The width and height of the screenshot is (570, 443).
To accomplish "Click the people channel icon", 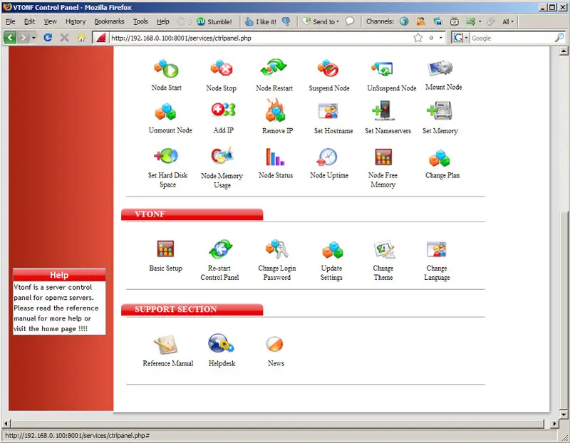I will (420, 21).
